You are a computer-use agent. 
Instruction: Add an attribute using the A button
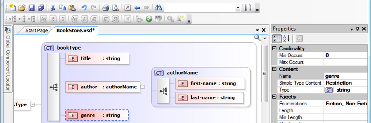(x=84, y=19)
